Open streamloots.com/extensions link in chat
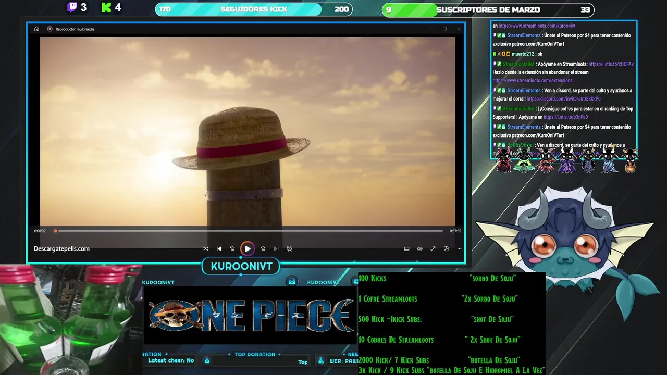This screenshot has width=667, height=375. (x=533, y=81)
